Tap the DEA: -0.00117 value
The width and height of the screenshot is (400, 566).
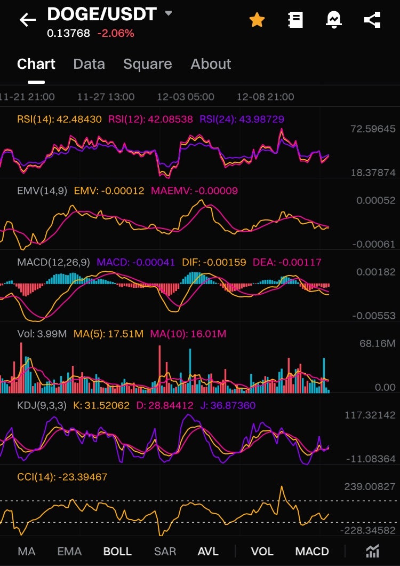tap(287, 262)
